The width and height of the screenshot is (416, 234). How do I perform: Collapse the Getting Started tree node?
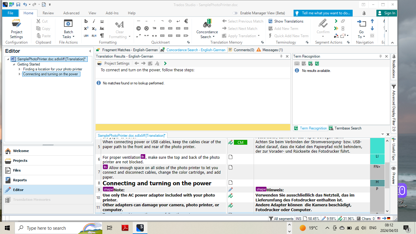click(x=14, y=64)
